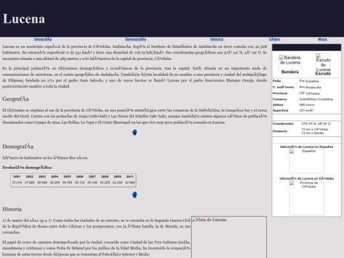Click the Lucena page title
Image resolution: width=344 pixels, height=258 pixels.
pos(24,18)
